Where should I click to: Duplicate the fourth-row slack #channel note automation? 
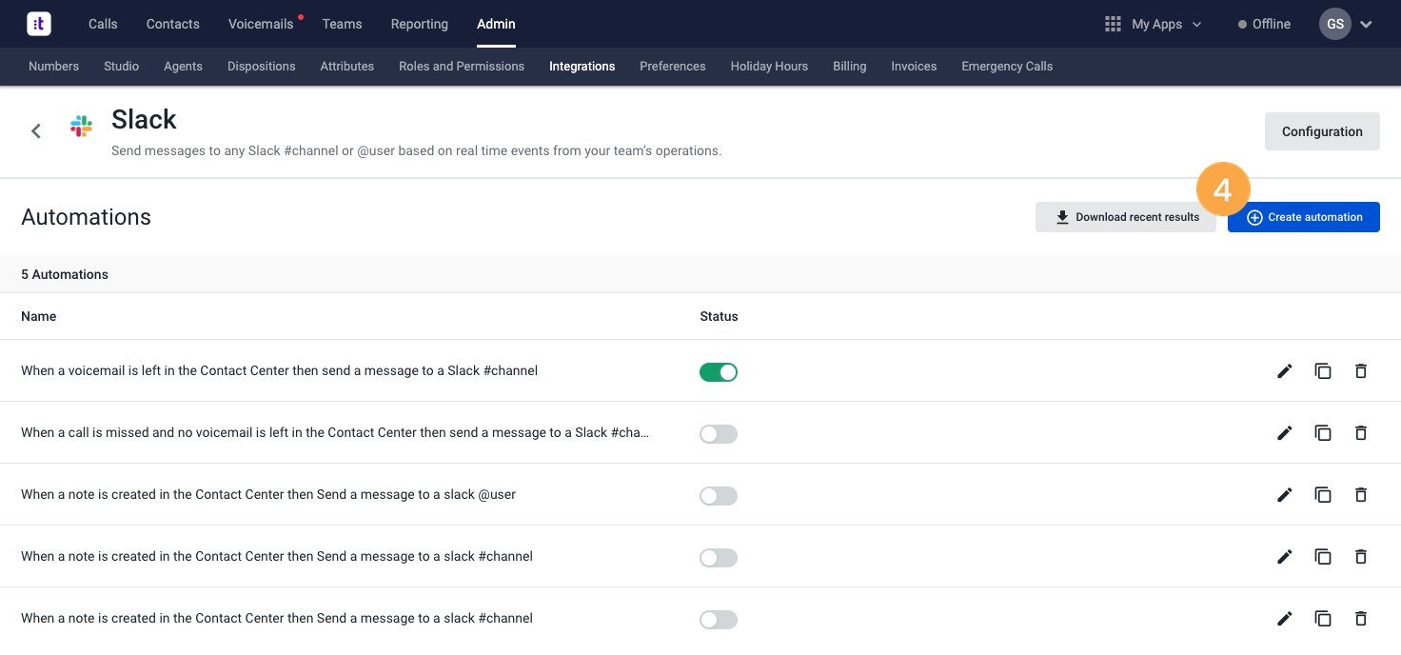pyautogui.click(x=1323, y=557)
